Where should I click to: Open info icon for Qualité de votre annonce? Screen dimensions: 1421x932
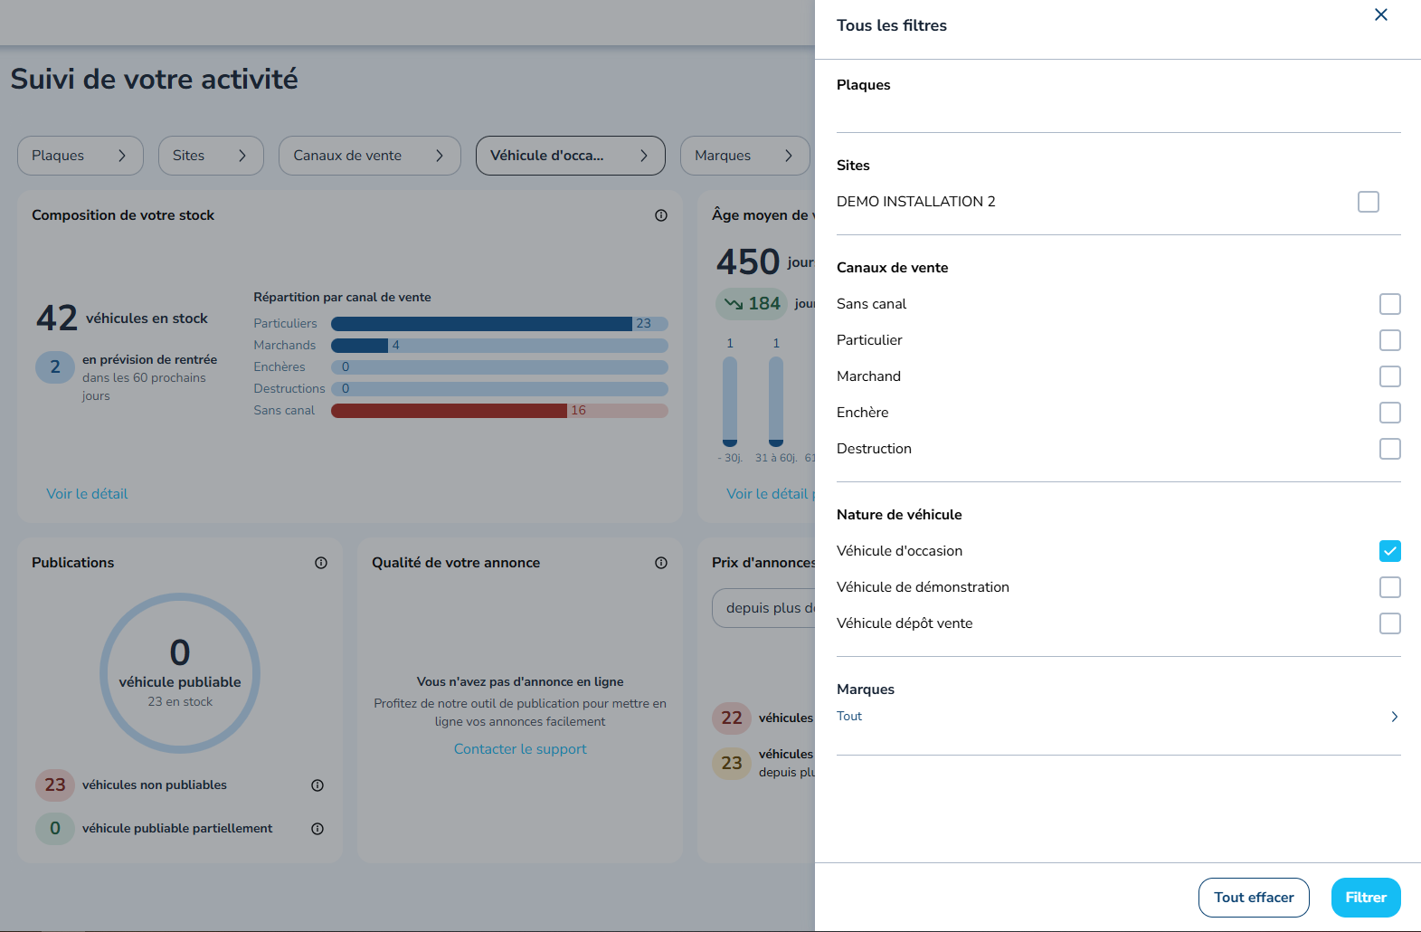point(661,563)
